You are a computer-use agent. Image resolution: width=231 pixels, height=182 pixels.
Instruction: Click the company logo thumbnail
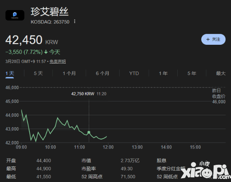(15, 15)
